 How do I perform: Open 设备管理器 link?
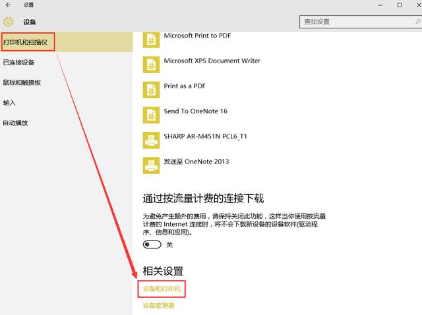click(159, 306)
